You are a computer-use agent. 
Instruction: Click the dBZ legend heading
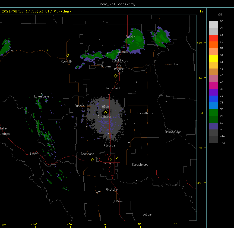click(x=220, y=14)
